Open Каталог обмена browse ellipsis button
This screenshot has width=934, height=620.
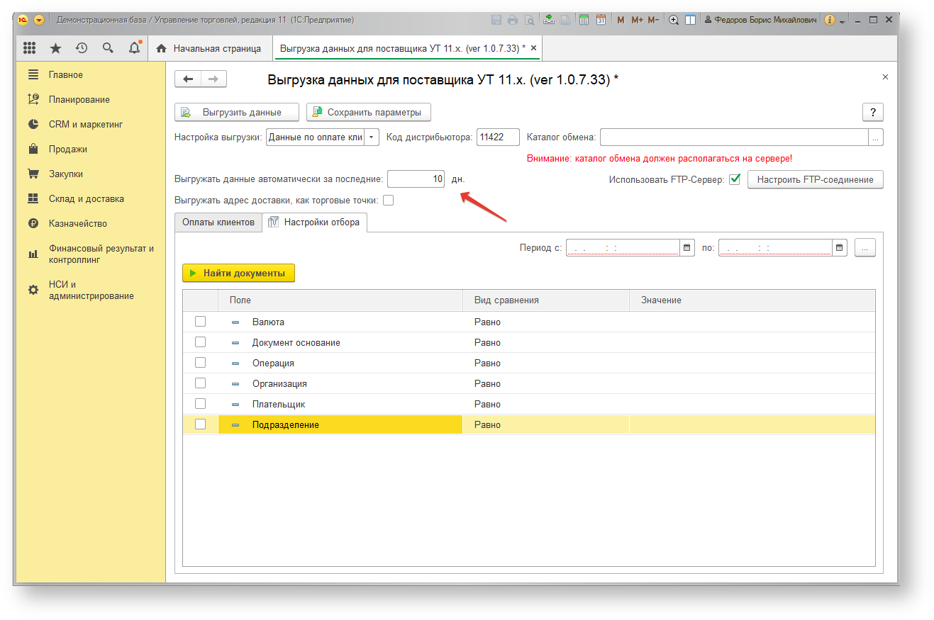876,137
